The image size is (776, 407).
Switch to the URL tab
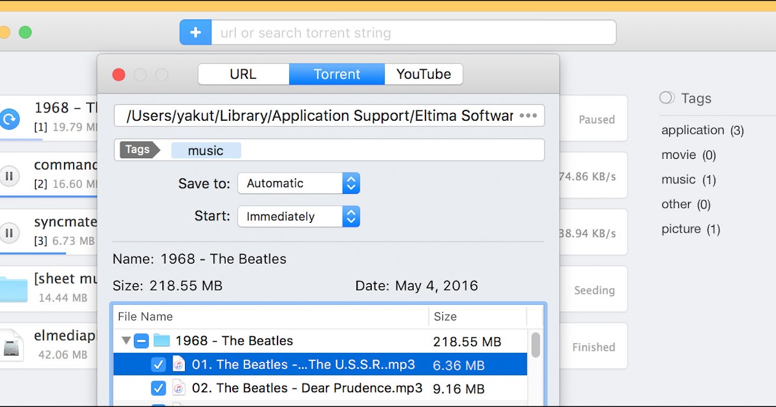coord(243,74)
